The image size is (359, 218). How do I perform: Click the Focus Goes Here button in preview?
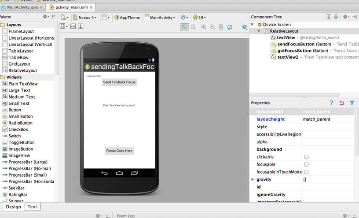(x=119, y=151)
